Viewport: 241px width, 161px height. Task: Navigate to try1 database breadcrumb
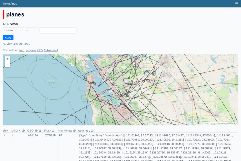click(14, 3)
